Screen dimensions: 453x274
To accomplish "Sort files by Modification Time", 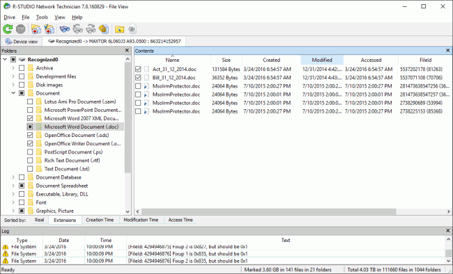I will pyautogui.click(x=141, y=220).
